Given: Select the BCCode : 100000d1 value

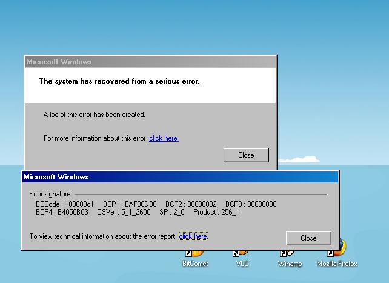Looking at the screenshot, I should pyautogui.click(x=64, y=204).
